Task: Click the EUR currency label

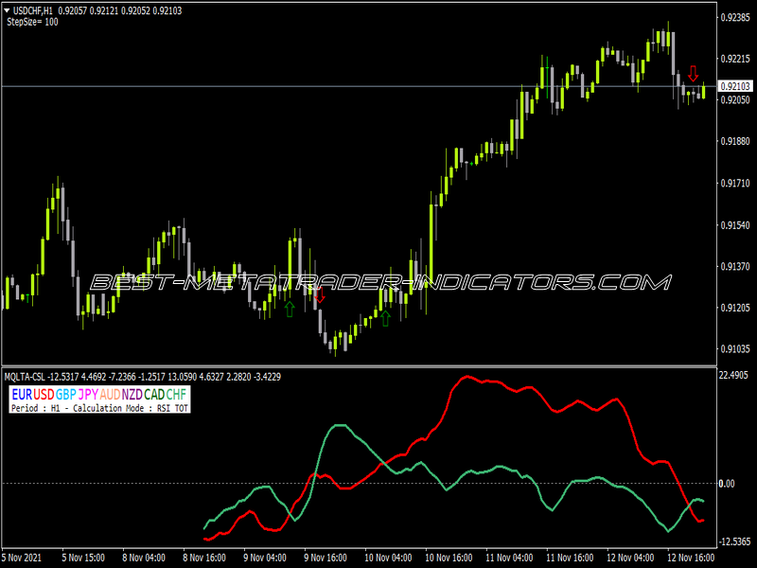Action: click(x=22, y=395)
